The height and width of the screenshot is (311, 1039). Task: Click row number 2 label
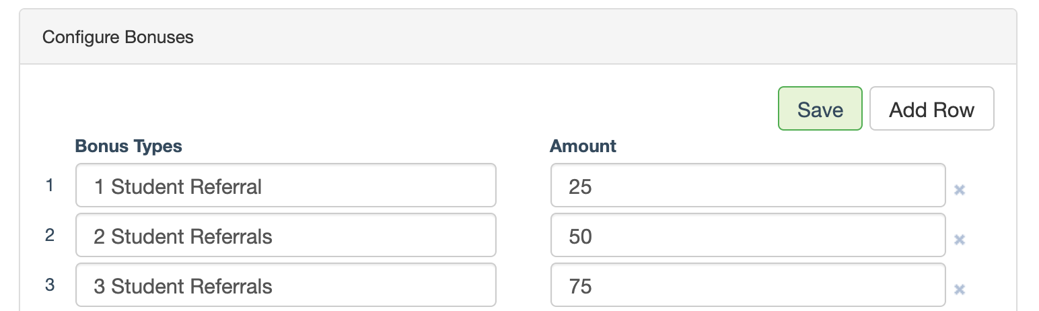pyautogui.click(x=49, y=235)
